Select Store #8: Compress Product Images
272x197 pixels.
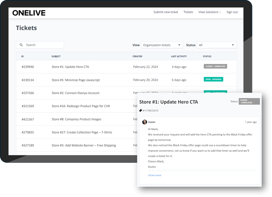(x=76, y=119)
